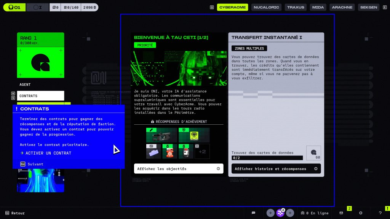
Task: Click the data cards 0/2 progress bar
Action: point(267,158)
